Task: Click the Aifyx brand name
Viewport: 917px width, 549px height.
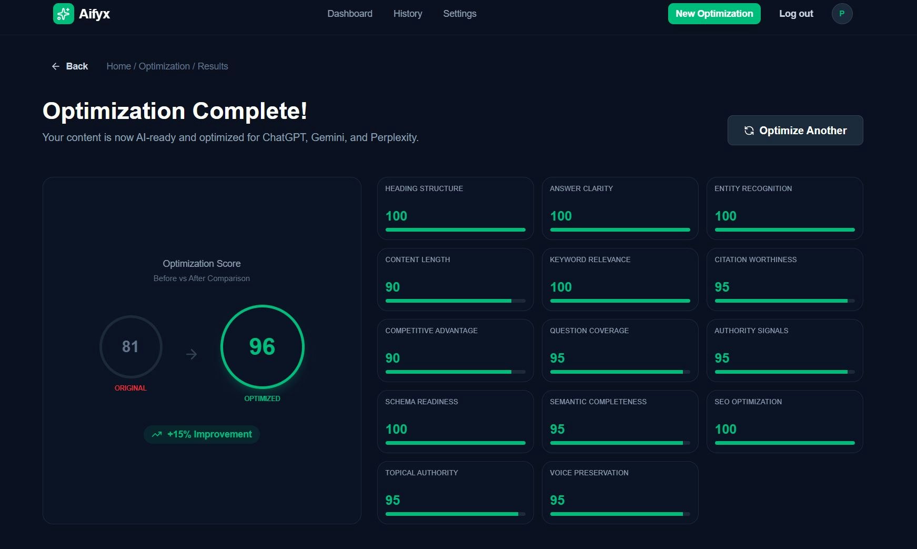Action: coord(94,14)
